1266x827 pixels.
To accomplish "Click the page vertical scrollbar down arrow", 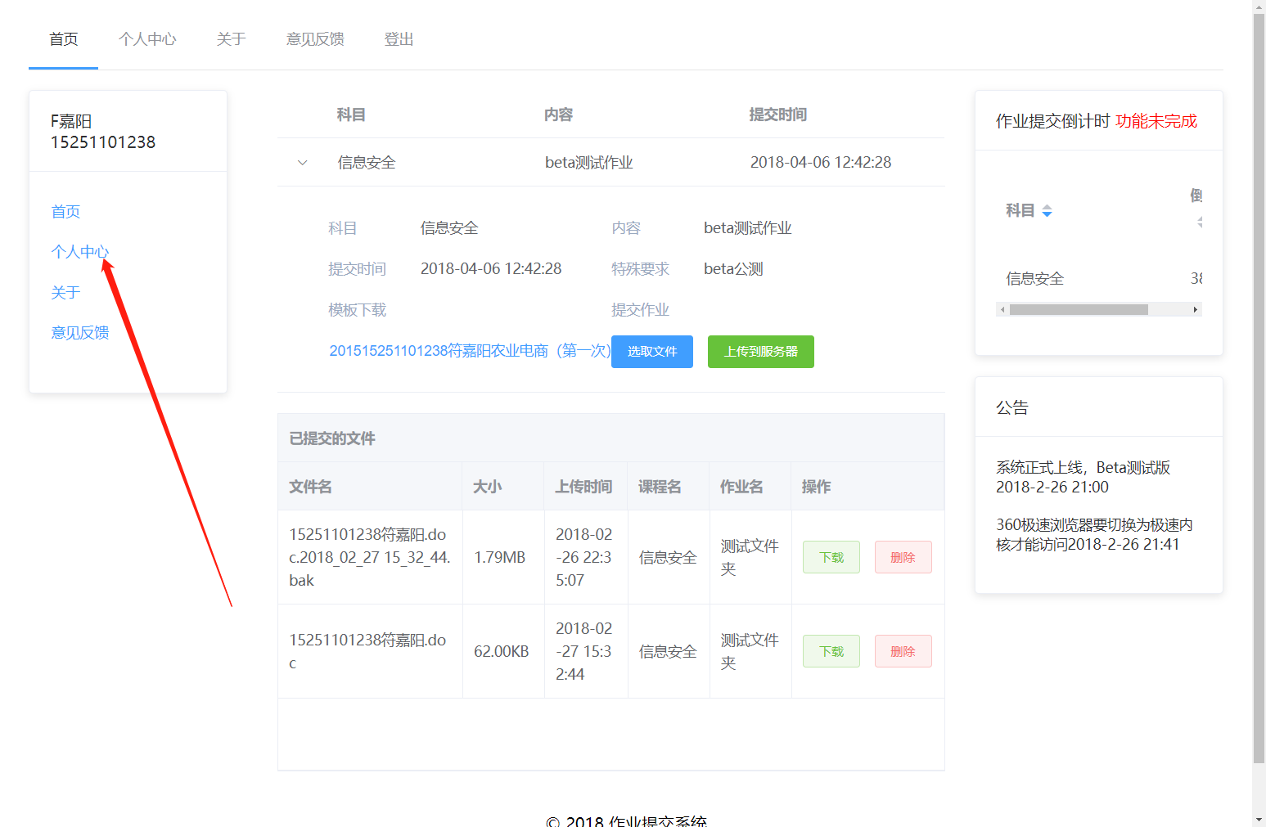I will click(1259, 820).
